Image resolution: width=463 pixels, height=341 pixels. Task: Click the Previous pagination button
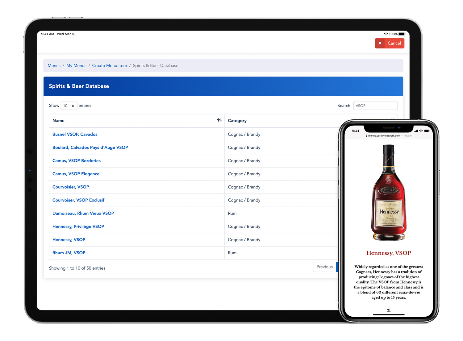point(324,267)
